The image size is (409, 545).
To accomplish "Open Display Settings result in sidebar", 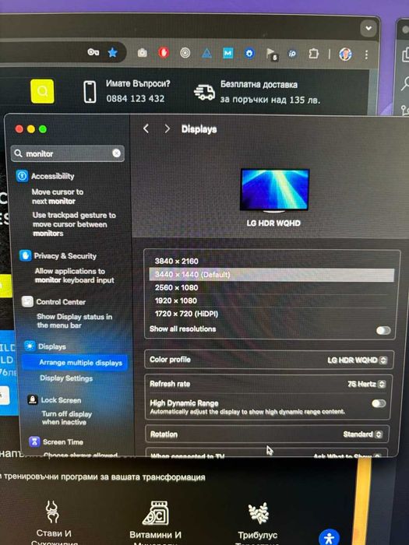I will click(x=66, y=378).
